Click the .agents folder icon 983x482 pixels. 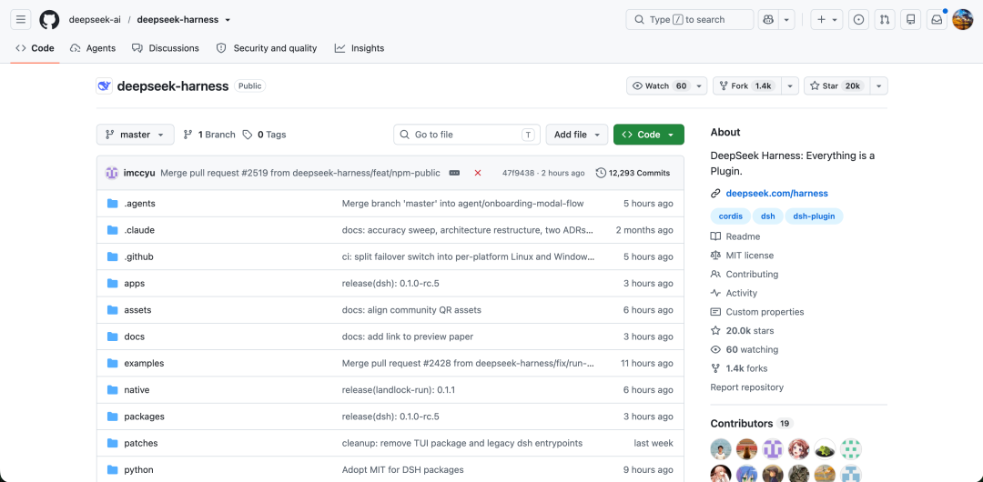click(x=113, y=204)
